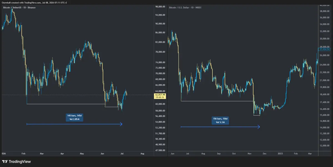Click the 27,454.54 price label
This screenshot has height=167, width=333.
(324, 49)
